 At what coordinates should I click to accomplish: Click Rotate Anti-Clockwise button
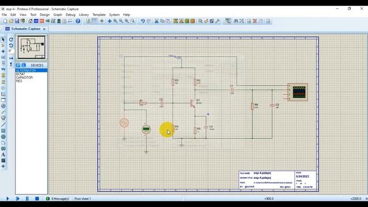click(11, 45)
